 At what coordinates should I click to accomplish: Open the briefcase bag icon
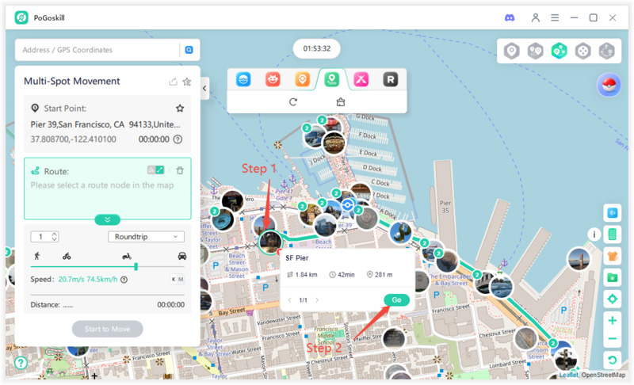pos(341,102)
